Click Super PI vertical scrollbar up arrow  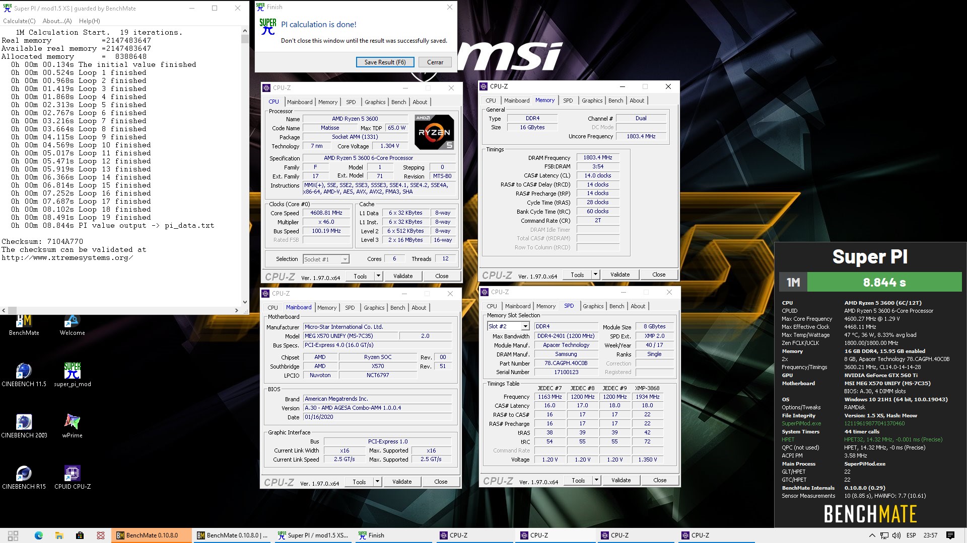[245, 31]
